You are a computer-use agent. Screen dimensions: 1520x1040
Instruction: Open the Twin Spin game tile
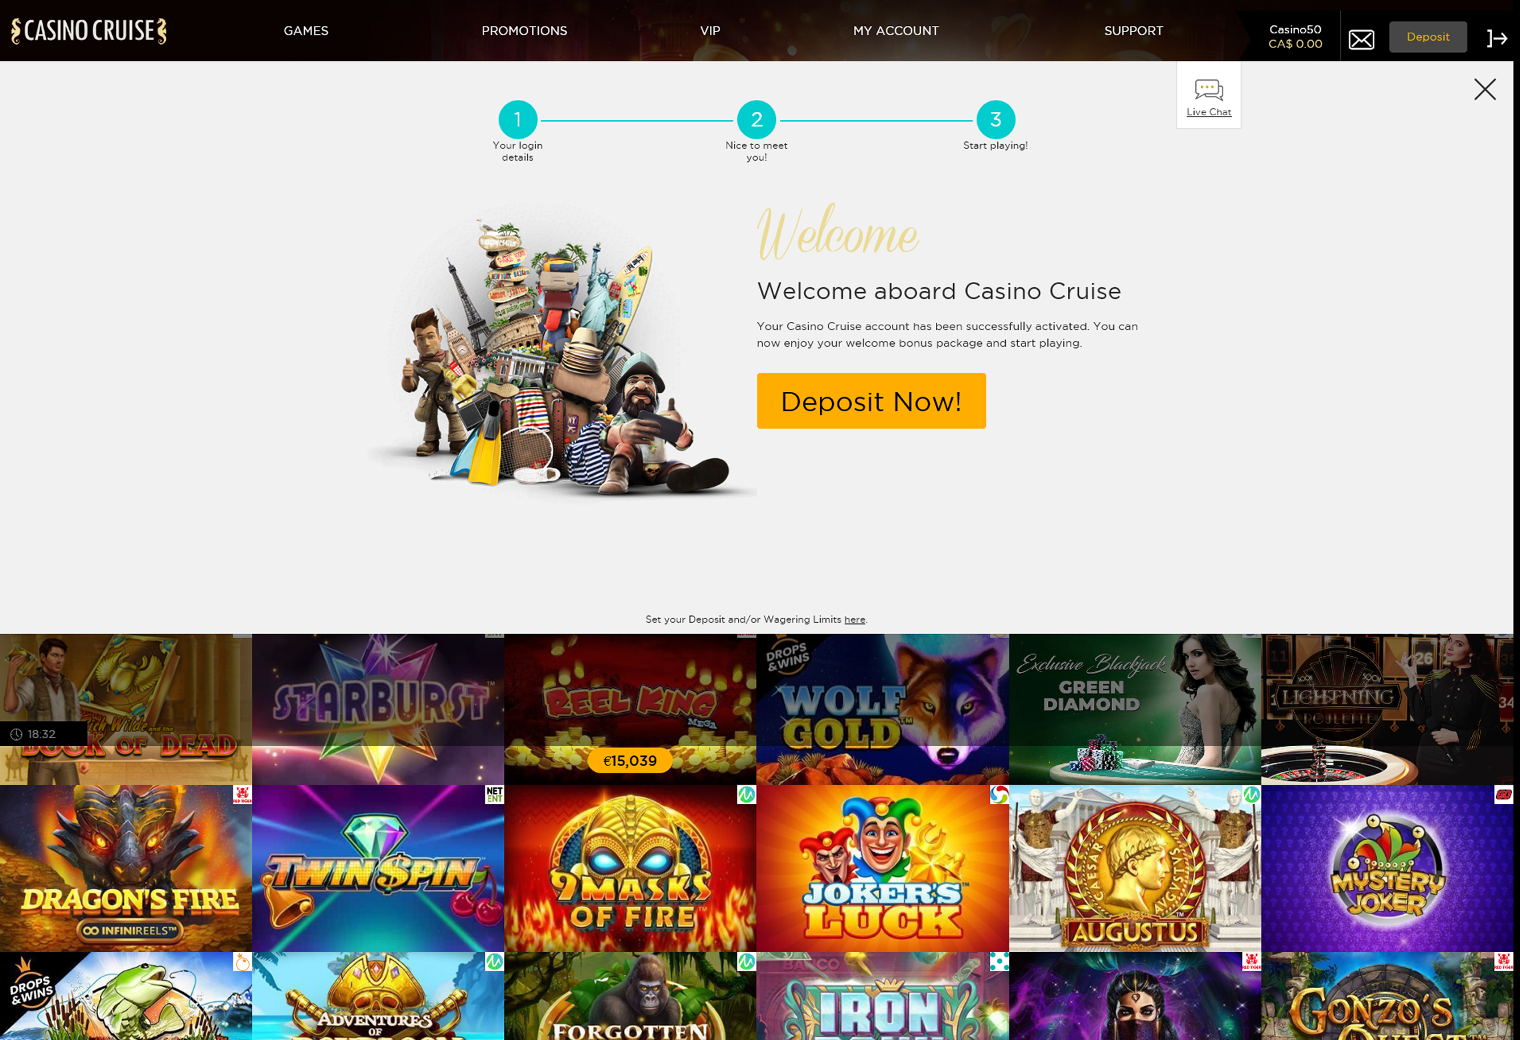pyautogui.click(x=378, y=868)
